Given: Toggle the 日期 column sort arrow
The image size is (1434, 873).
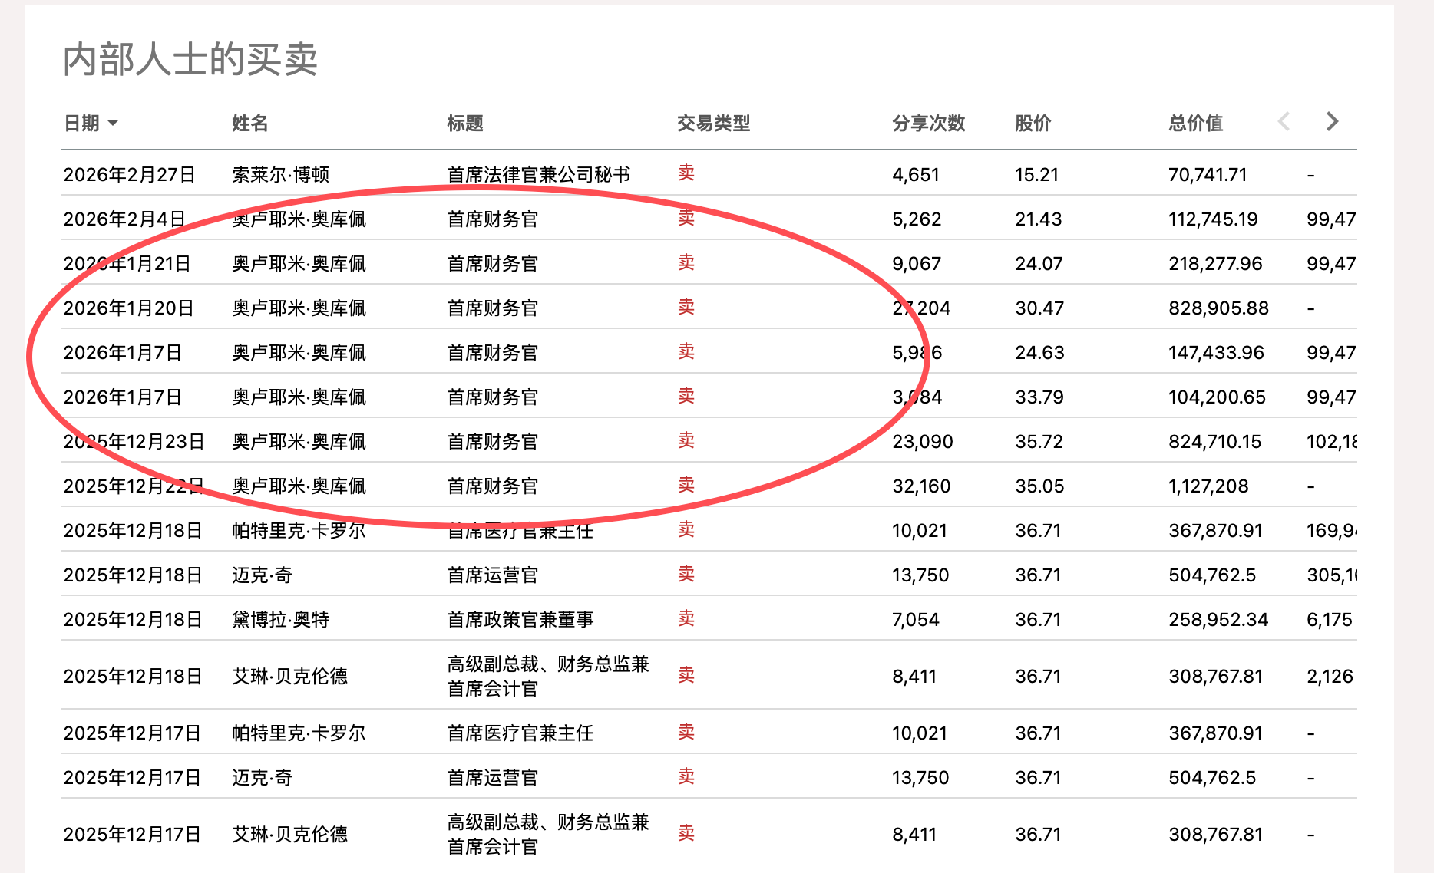Looking at the screenshot, I should tap(113, 124).
